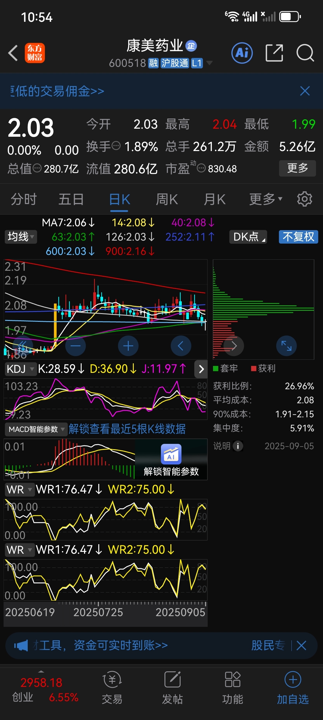Close the 交易佣金 banner
The width and height of the screenshot is (323, 720).
[x=305, y=91]
